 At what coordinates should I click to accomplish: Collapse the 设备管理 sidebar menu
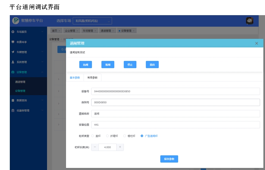click(42, 72)
